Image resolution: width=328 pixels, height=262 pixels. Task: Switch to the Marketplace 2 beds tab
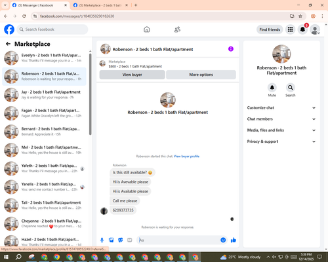tap(100, 5)
